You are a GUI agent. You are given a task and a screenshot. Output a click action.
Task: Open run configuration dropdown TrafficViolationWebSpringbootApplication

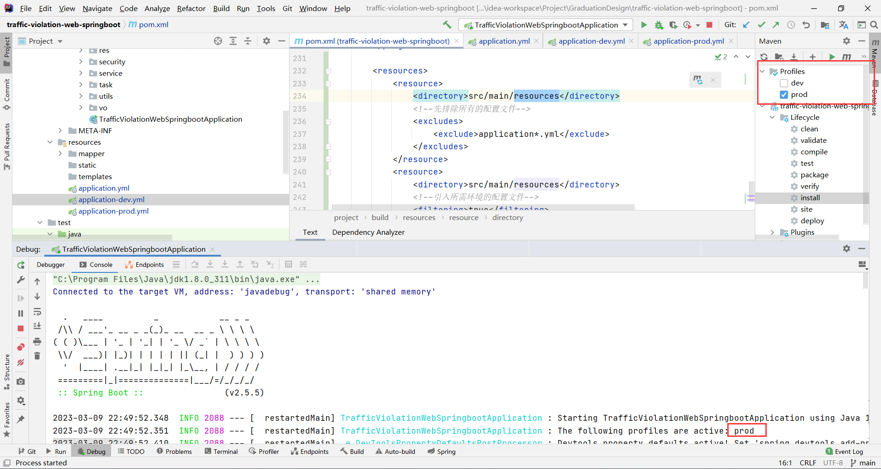pyautogui.click(x=546, y=25)
